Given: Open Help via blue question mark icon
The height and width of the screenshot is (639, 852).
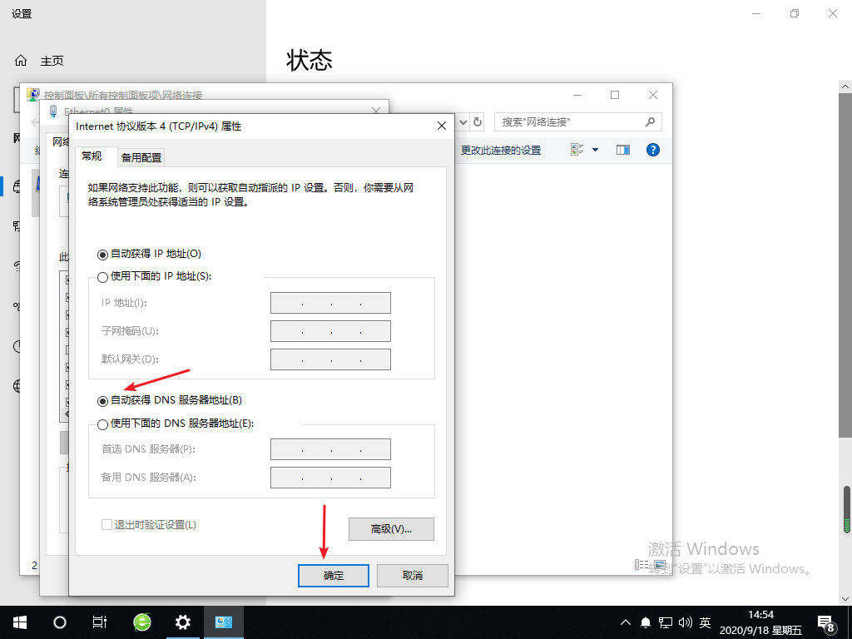Looking at the screenshot, I should click(x=653, y=150).
